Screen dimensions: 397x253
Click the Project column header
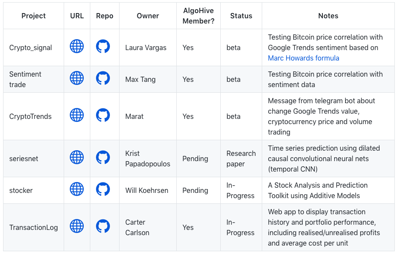pyautogui.click(x=34, y=16)
